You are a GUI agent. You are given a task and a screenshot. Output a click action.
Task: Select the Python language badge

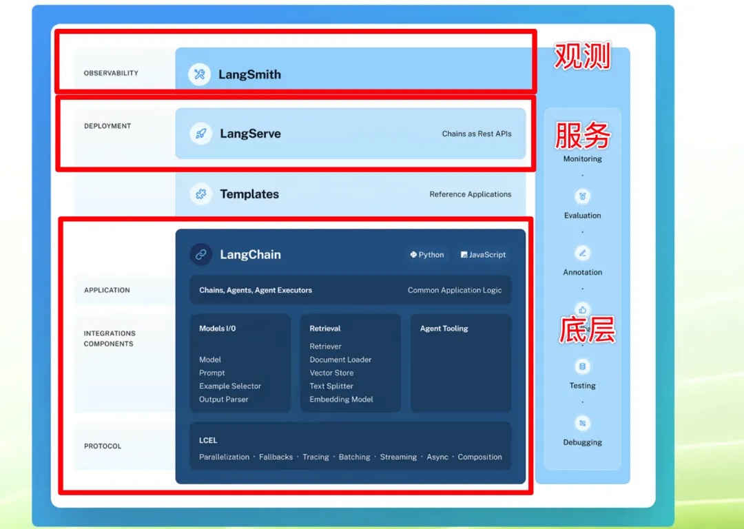click(x=427, y=255)
